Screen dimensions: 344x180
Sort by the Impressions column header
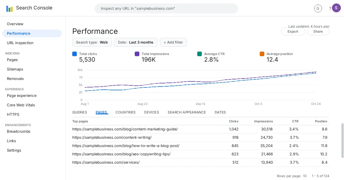263,121
